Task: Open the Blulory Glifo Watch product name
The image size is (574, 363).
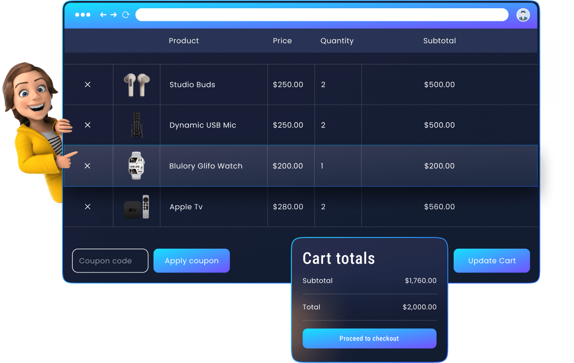Action: 206,166
